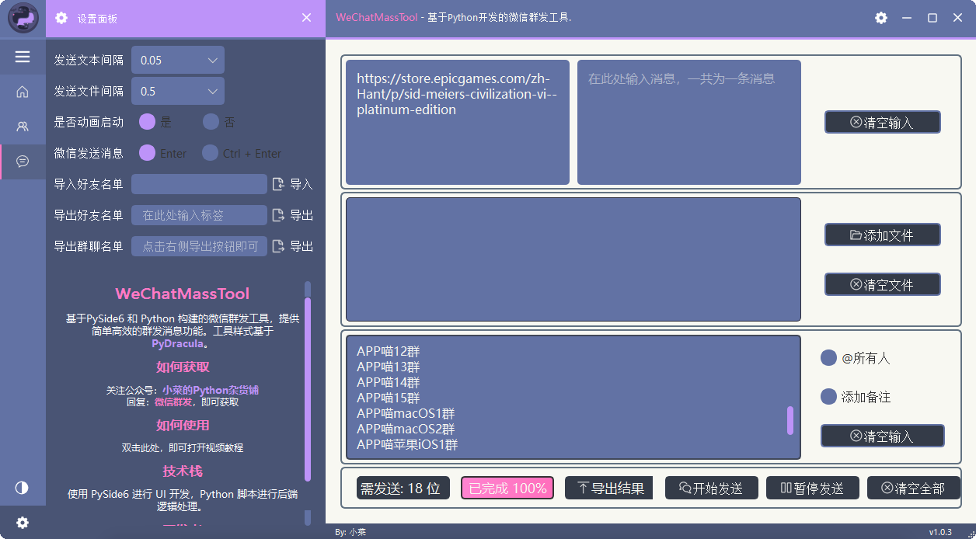This screenshot has height=539, width=976.
Task: Click the 如何使用 heading
Action: (183, 425)
